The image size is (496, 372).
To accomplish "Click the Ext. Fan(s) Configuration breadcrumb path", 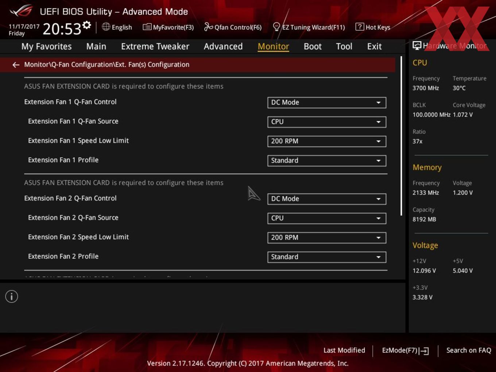I will [107, 65].
